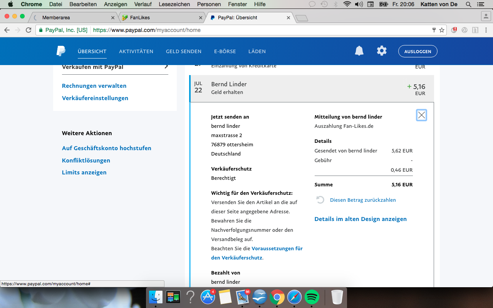Click the refund arrow icon

coord(320,200)
